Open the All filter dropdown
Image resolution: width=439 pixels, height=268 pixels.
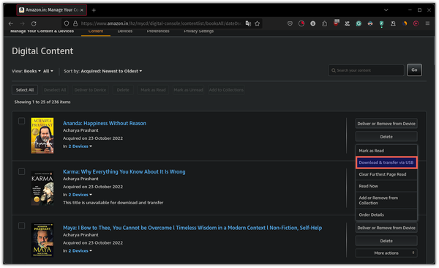(x=48, y=71)
